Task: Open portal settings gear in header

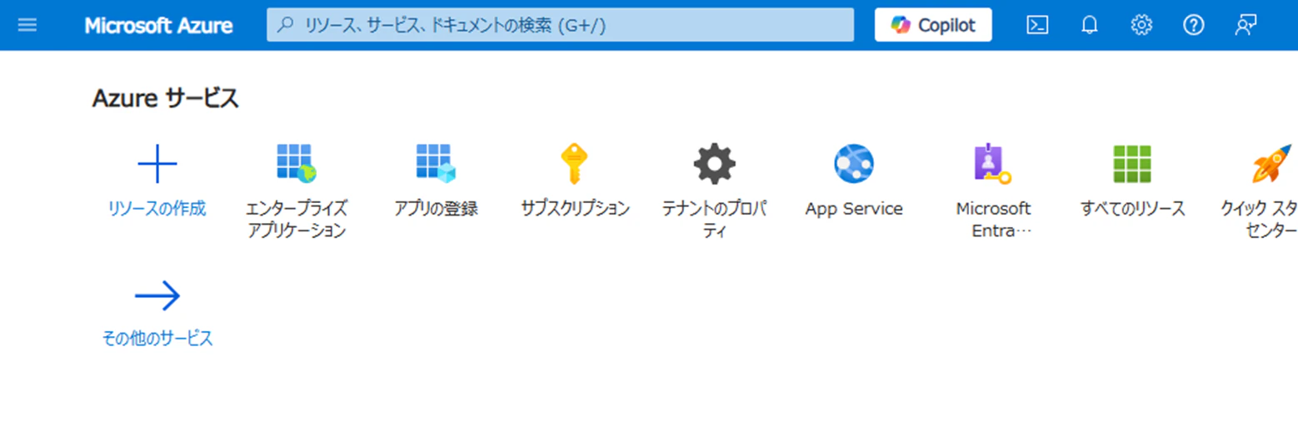Action: coord(1141,25)
